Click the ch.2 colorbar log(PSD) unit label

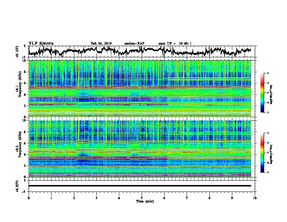[x=271, y=155]
